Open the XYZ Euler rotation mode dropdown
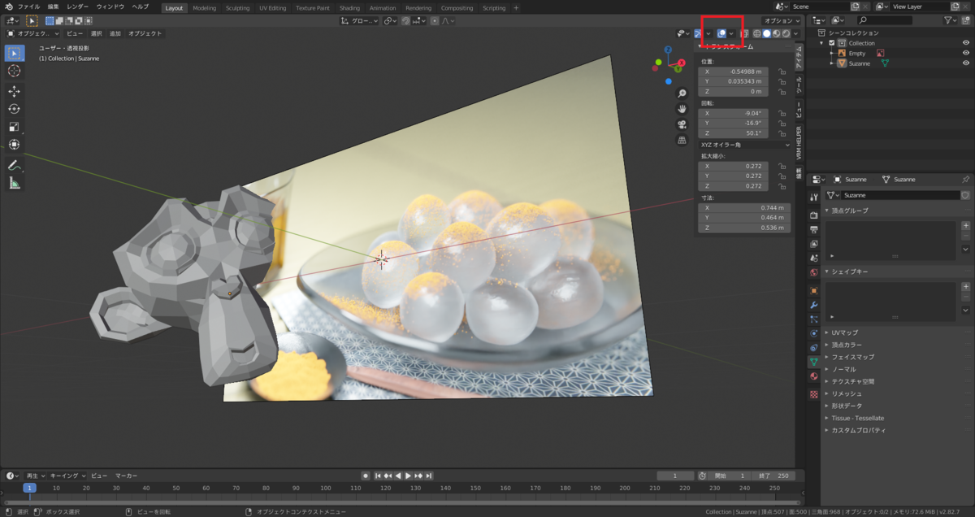This screenshot has height=517, width=975. [744, 145]
